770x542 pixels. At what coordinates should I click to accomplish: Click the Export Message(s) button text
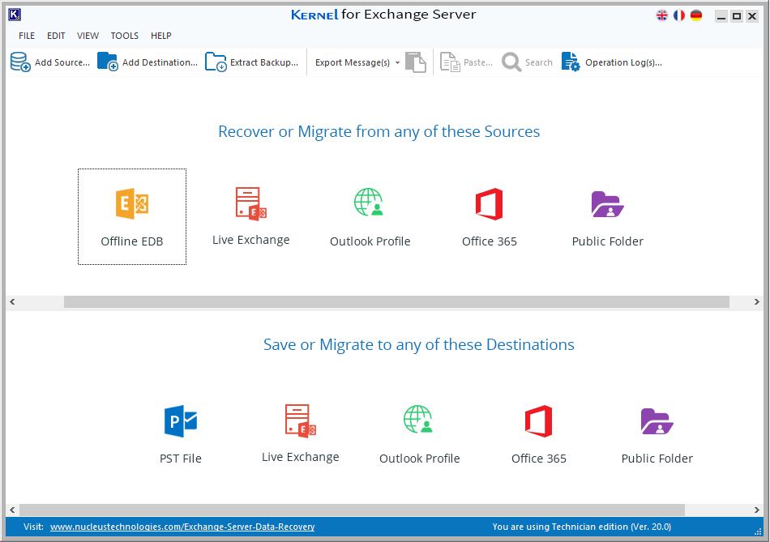pyautogui.click(x=353, y=63)
